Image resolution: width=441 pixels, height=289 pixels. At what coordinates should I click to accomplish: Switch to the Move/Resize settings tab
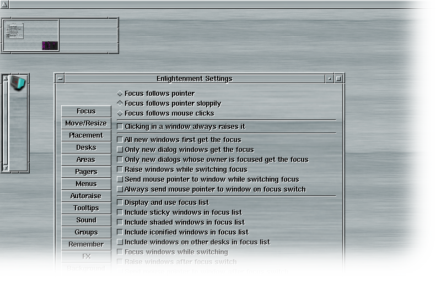pyautogui.click(x=86, y=123)
